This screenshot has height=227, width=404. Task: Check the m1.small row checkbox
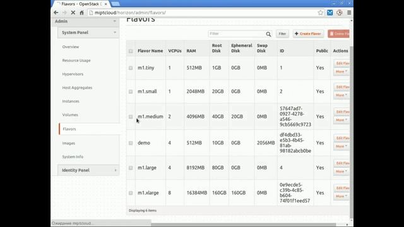click(131, 91)
